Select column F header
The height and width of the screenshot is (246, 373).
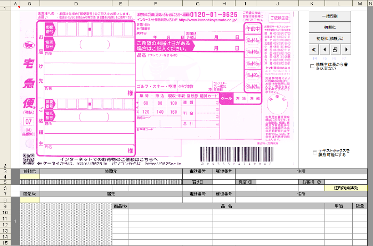[156, 3]
